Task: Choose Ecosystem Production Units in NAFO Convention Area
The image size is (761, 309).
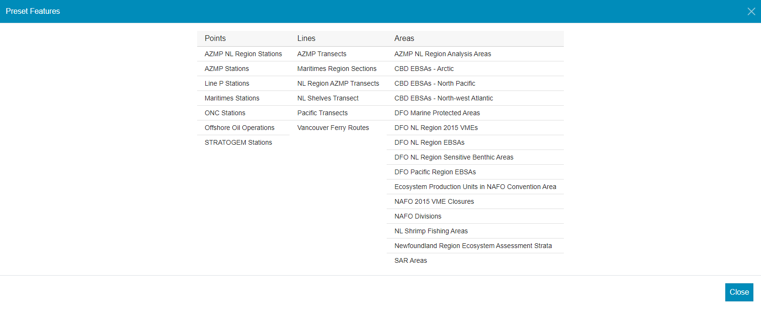Action: 475,187
